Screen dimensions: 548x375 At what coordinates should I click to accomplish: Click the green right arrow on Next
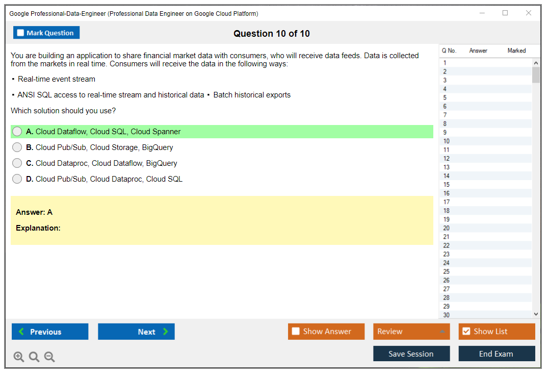pyautogui.click(x=166, y=332)
